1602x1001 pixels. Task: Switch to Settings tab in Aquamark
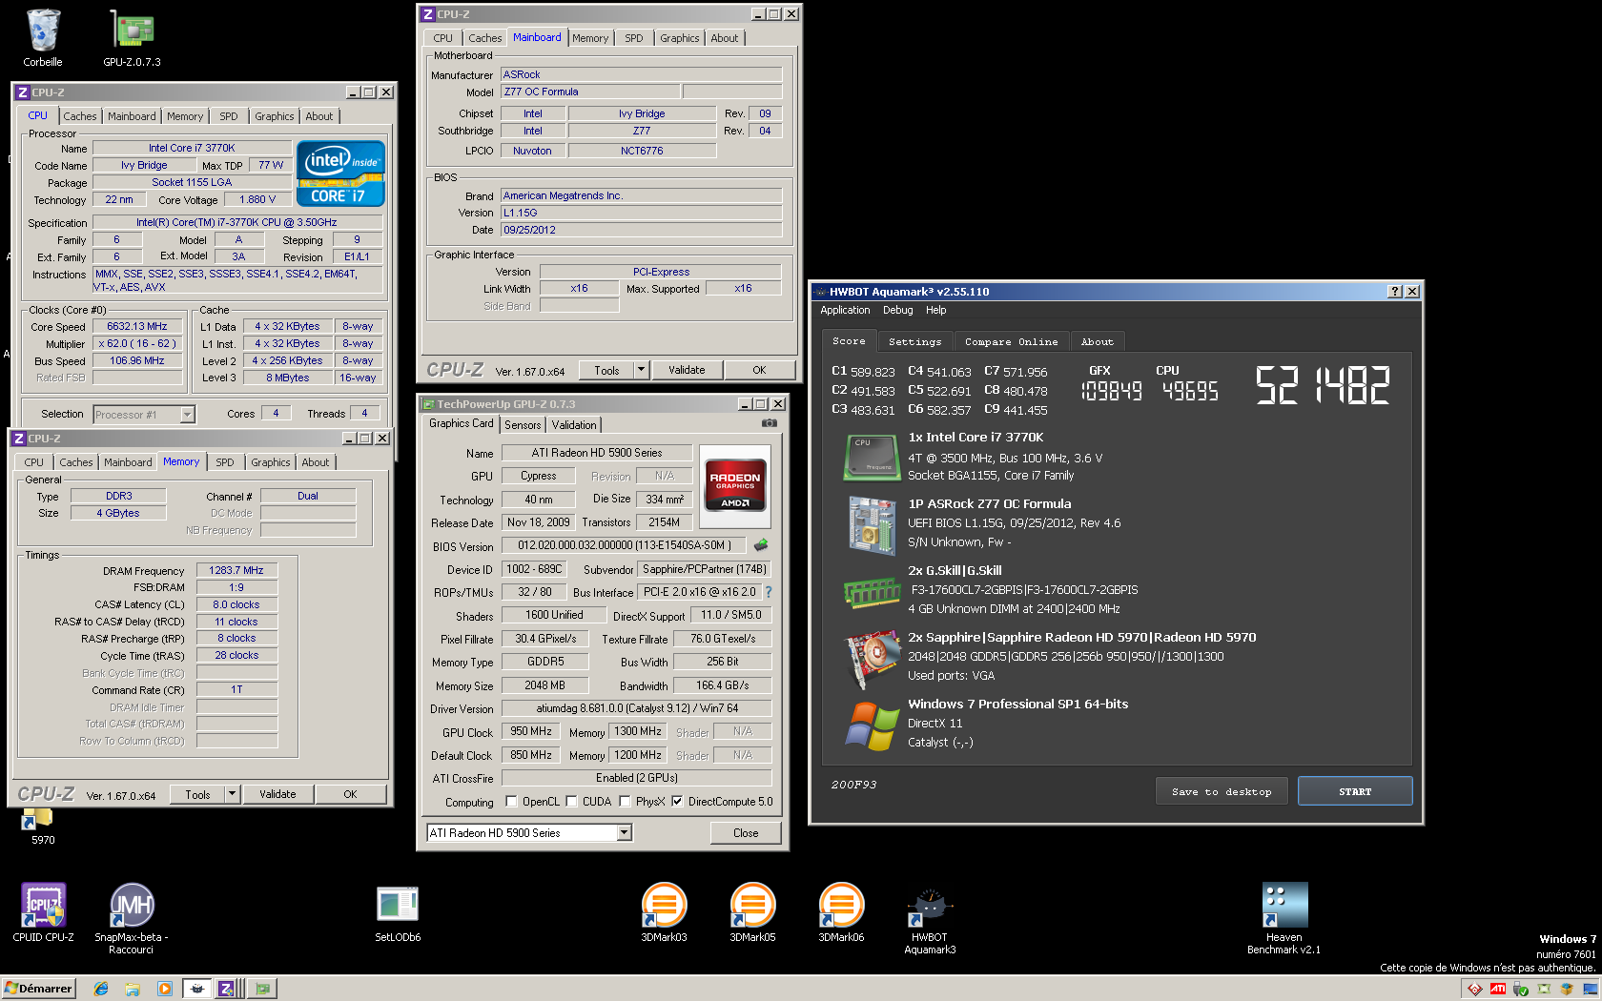tap(914, 341)
